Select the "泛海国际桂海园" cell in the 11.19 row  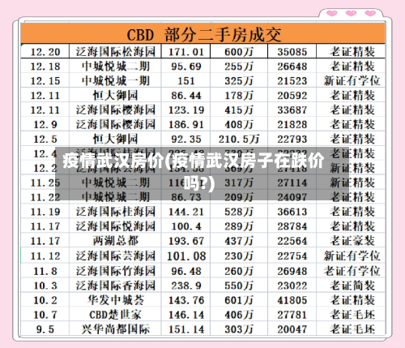pyautogui.click(x=116, y=212)
